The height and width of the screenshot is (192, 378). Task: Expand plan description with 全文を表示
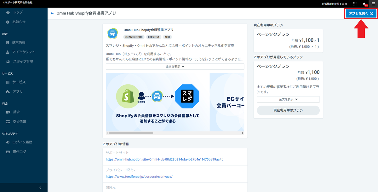coord(288,99)
